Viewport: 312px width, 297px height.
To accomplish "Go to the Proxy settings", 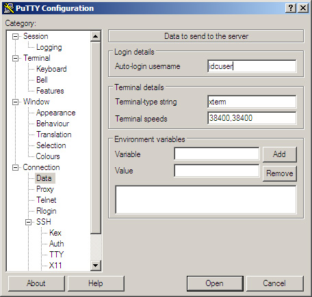I will click(x=45, y=189).
